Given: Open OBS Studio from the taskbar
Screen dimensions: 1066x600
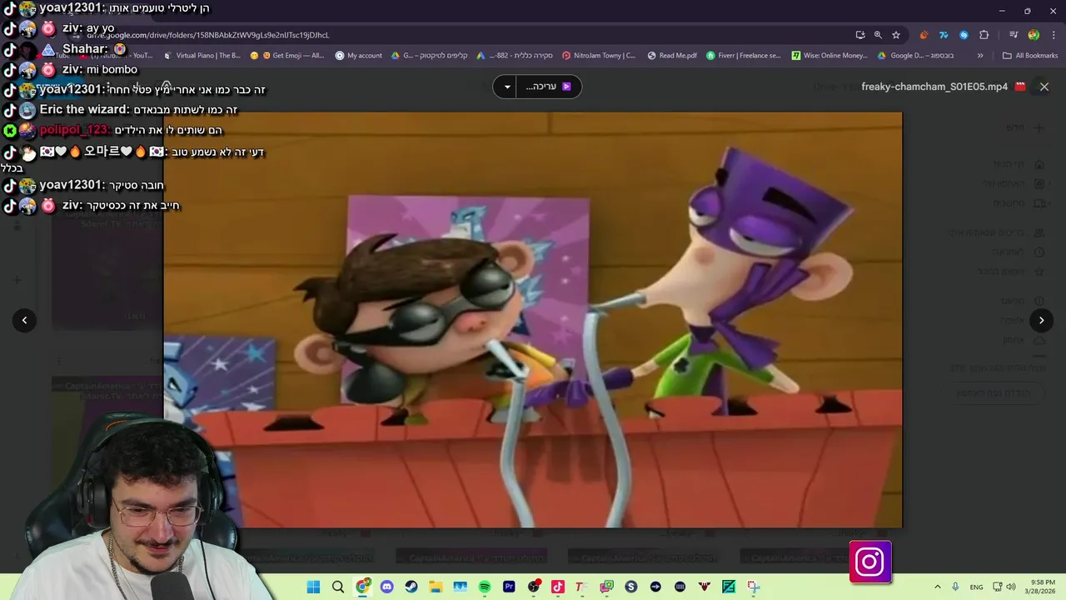Looking at the screenshot, I should 533,587.
